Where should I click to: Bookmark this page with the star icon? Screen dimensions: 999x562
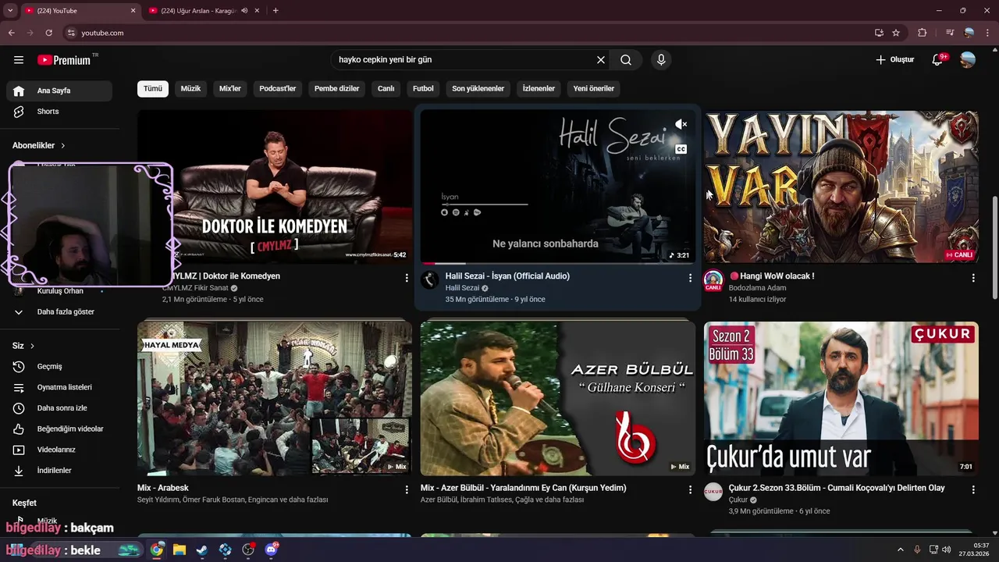click(896, 33)
